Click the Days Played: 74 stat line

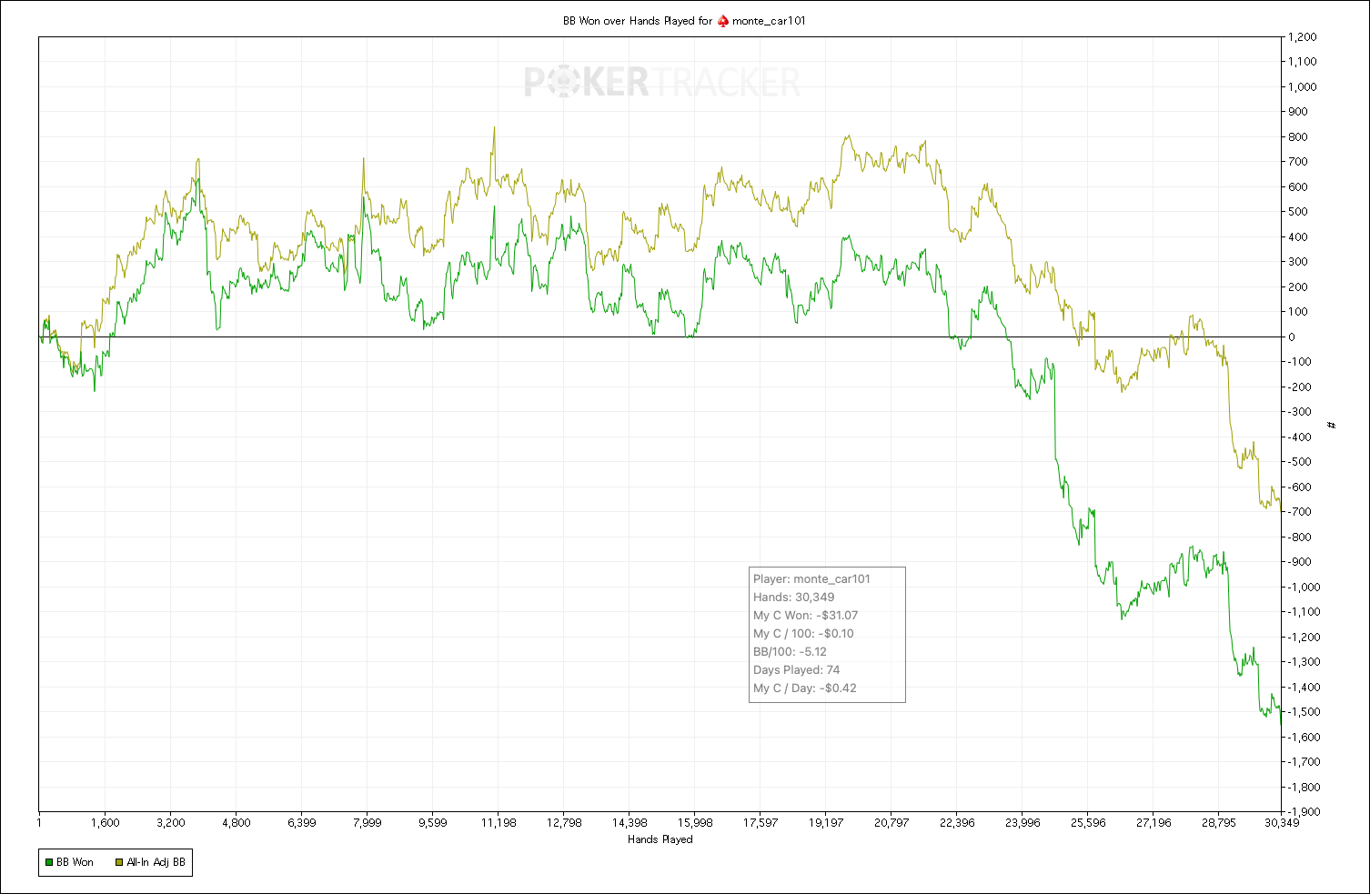pos(796,670)
